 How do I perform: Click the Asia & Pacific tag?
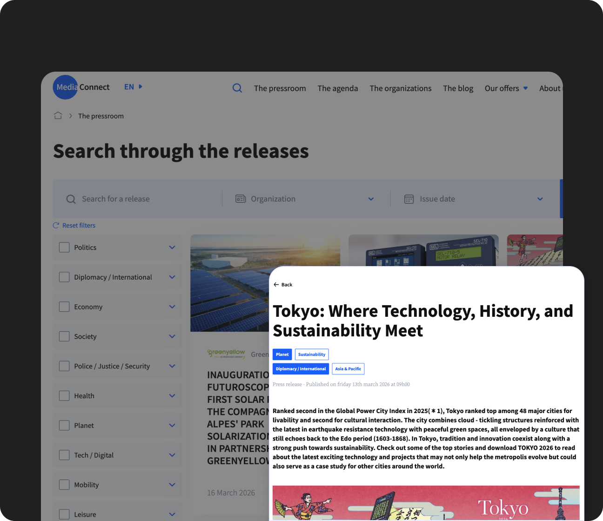tap(348, 369)
